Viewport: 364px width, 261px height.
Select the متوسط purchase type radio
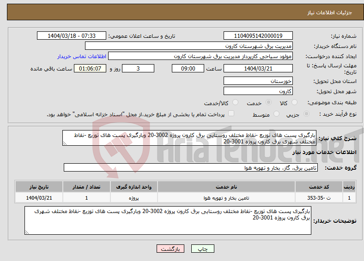276,113
